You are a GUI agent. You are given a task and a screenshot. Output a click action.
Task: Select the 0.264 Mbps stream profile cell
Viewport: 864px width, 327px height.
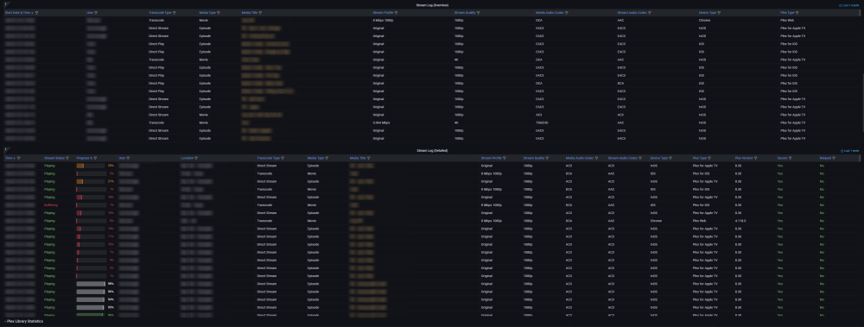click(x=381, y=123)
